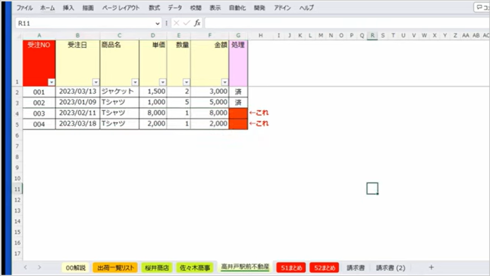Image resolution: width=490 pixels, height=276 pixels.
Task: Expand the Name Box dropdown arrow
Action: [158, 24]
